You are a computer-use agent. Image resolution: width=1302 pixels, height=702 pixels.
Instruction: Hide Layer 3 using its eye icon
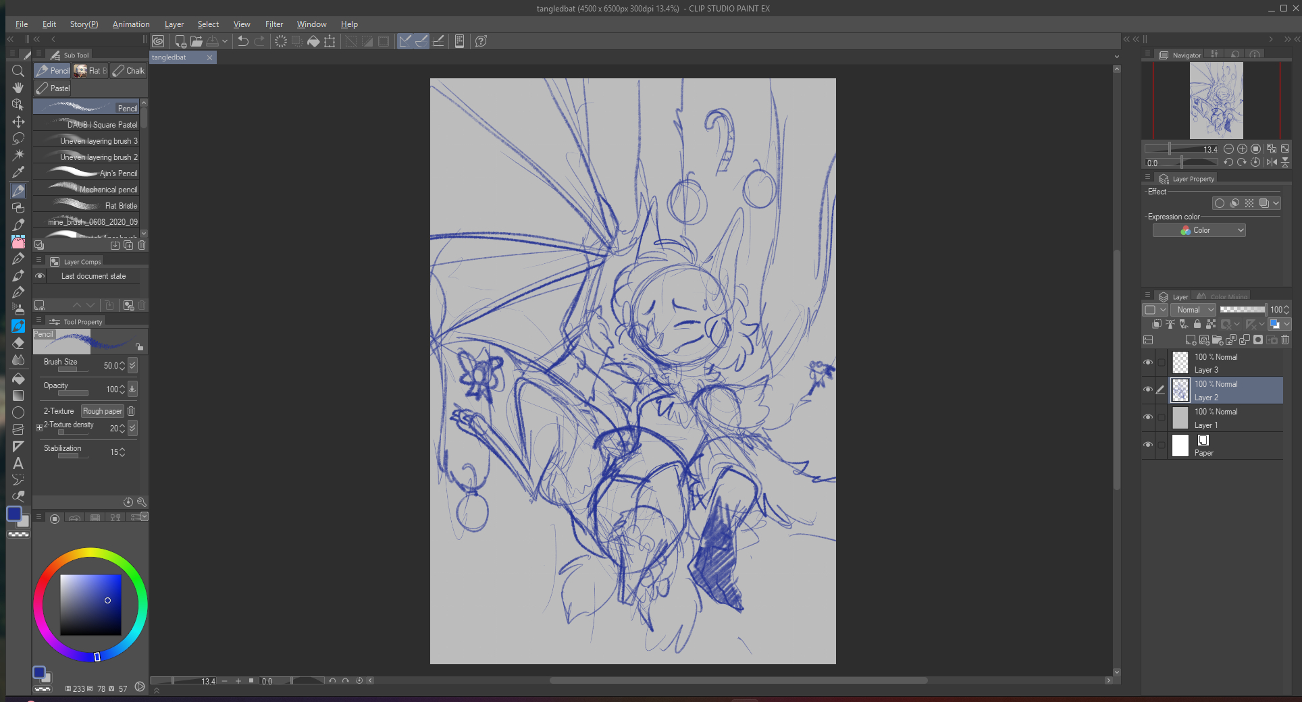click(1148, 362)
